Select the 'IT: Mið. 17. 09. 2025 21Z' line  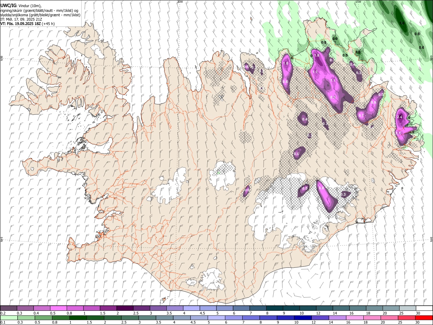(21, 19)
